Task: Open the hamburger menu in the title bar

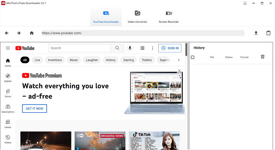Action: [x=245, y=3]
